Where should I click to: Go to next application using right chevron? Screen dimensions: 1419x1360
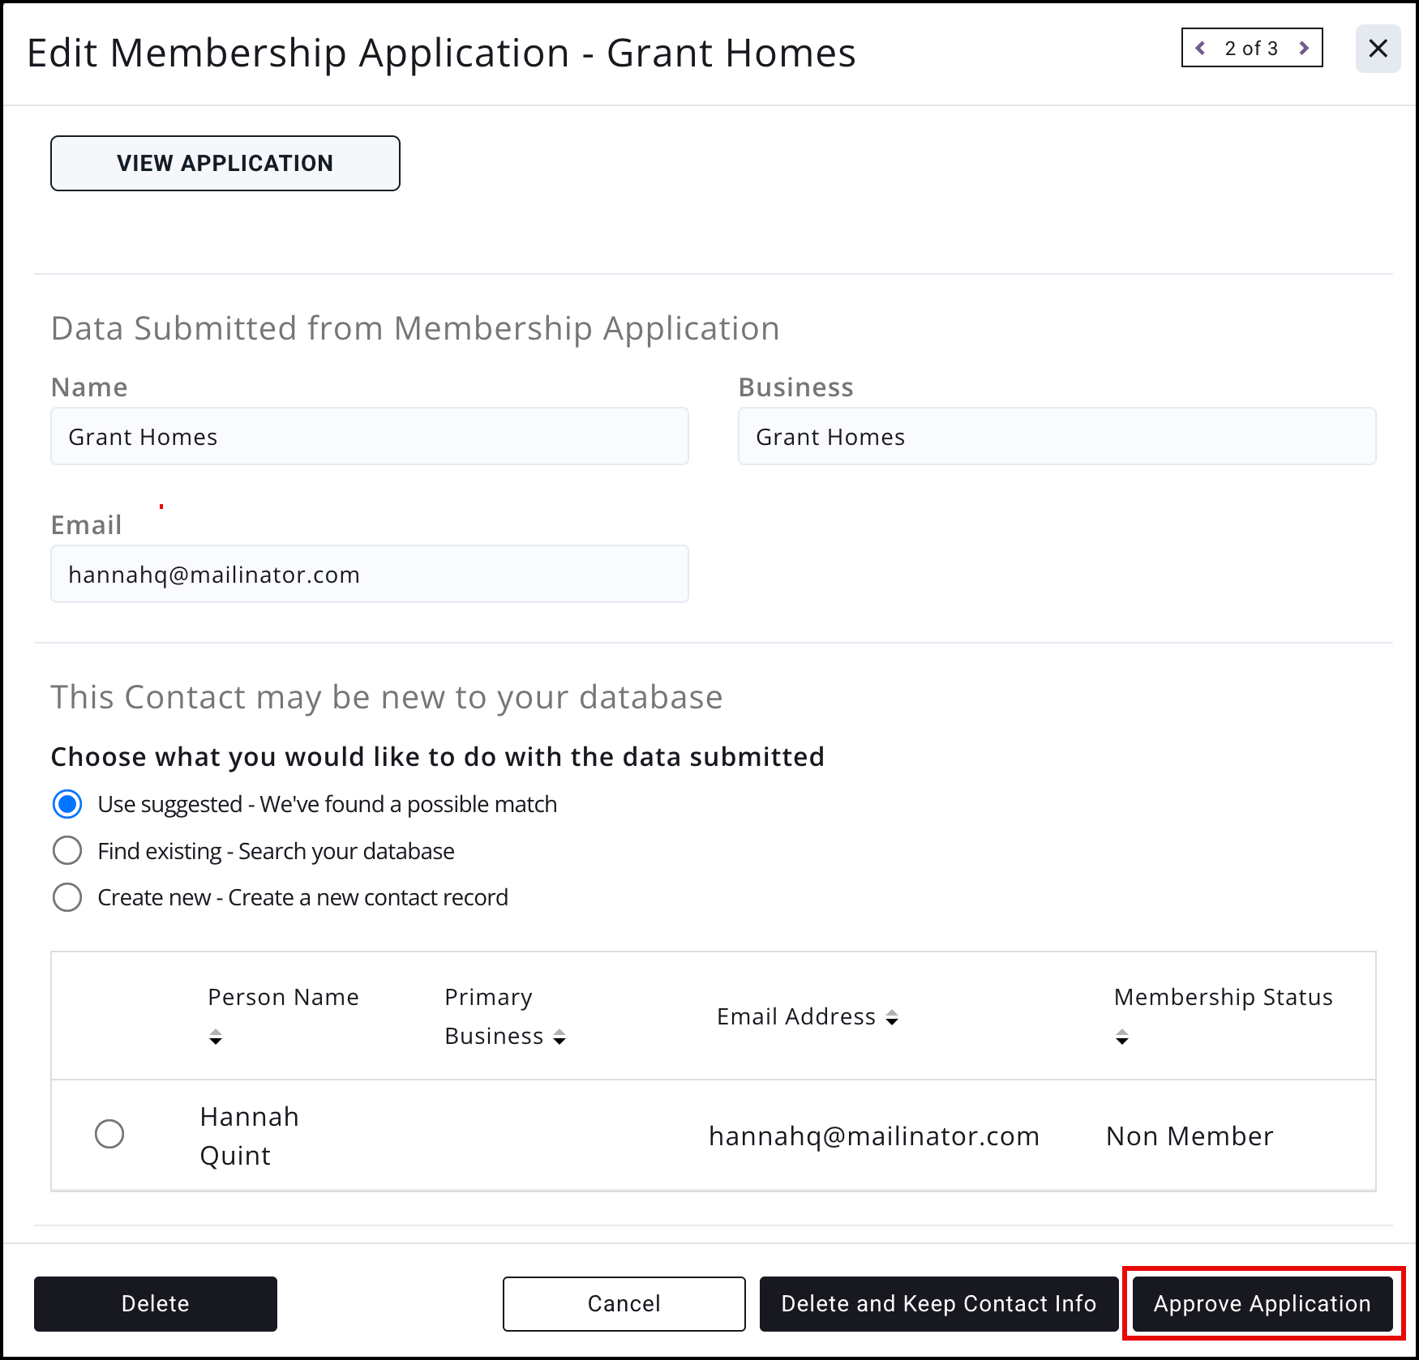click(x=1304, y=49)
